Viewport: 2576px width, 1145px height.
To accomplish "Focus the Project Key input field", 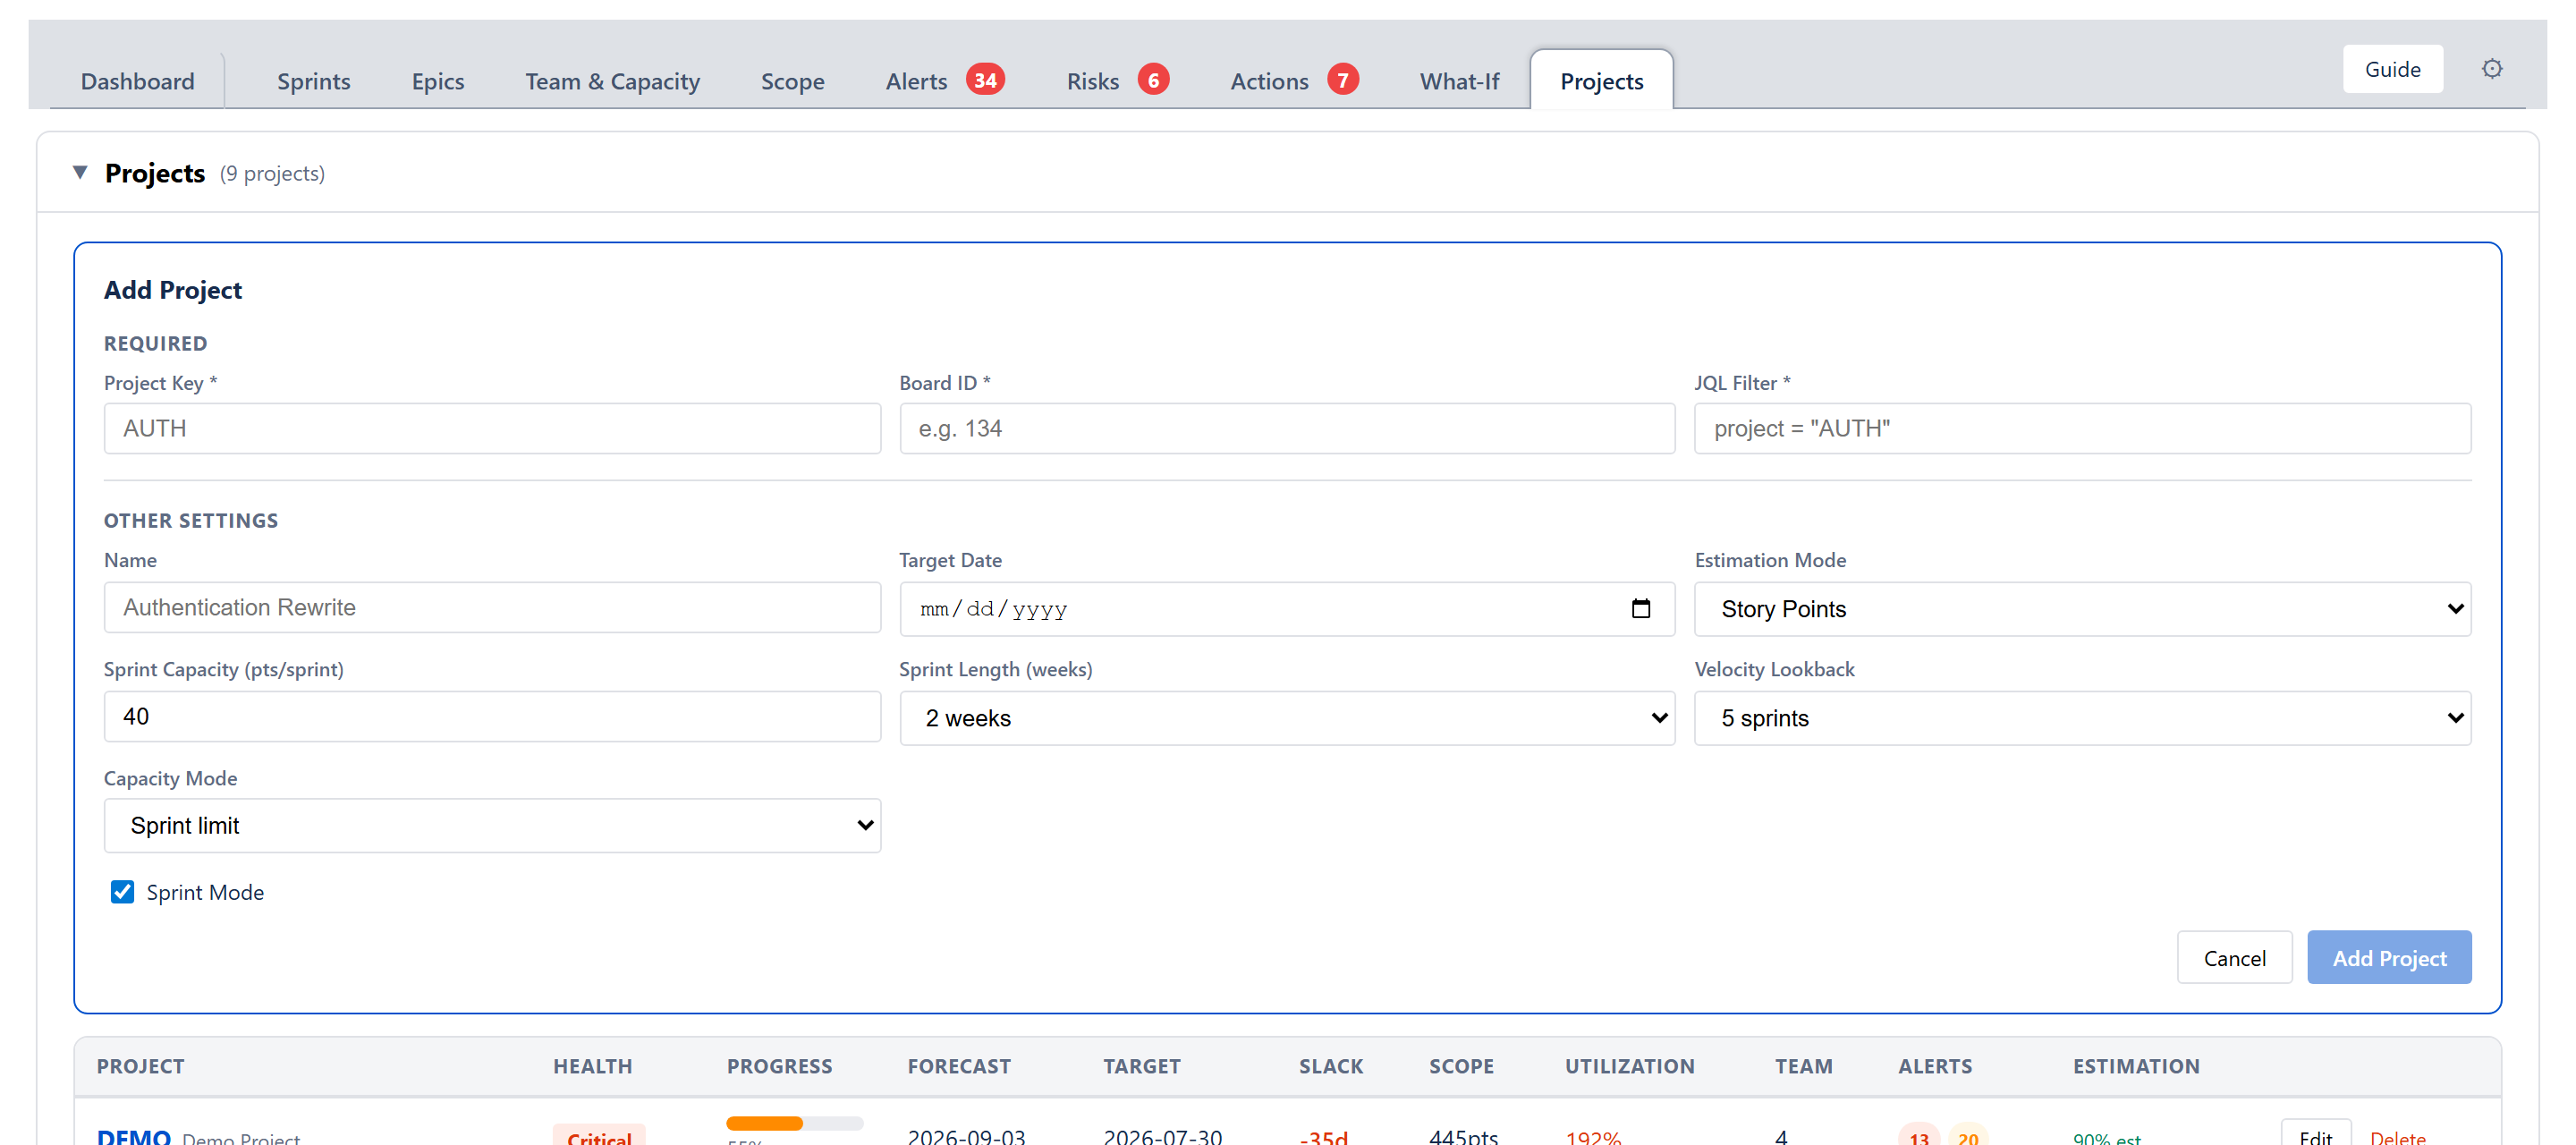I will 492,428.
